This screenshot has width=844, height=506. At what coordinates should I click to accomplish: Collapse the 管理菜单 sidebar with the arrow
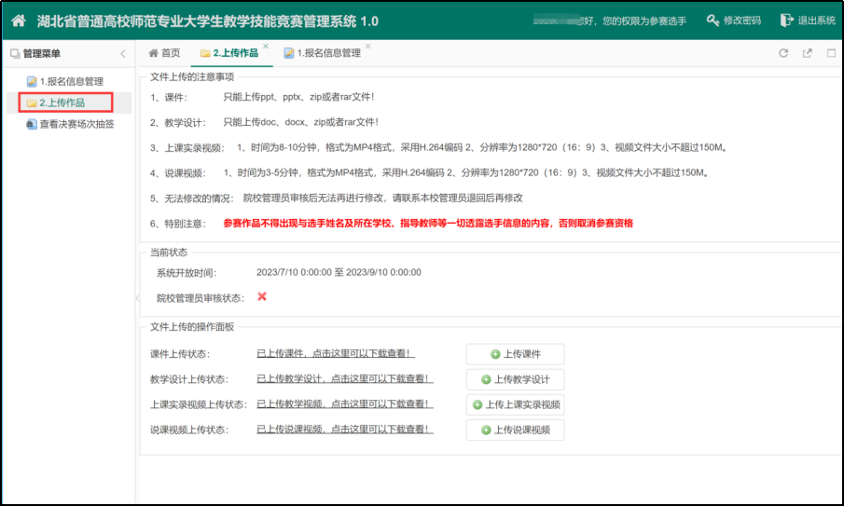122,53
